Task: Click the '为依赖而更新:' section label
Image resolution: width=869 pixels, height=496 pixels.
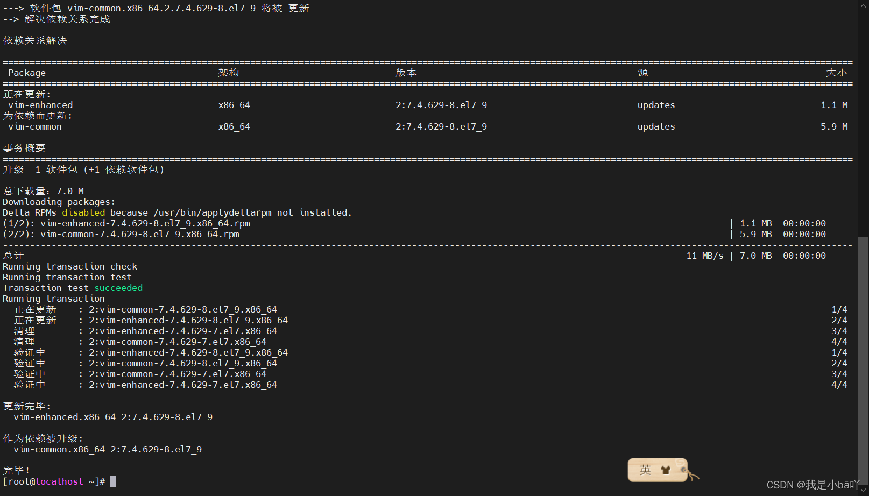Action: 38,116
